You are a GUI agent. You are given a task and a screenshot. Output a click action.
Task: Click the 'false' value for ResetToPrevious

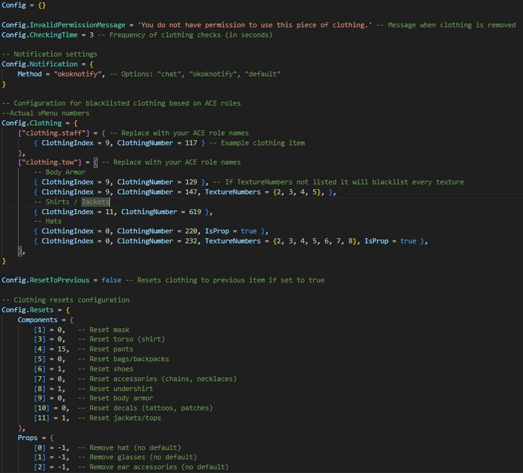pos(111,281)
